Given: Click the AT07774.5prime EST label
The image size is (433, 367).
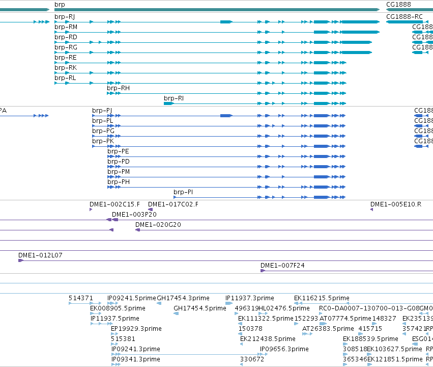Looking at the screenshot, I should point(345,319).
